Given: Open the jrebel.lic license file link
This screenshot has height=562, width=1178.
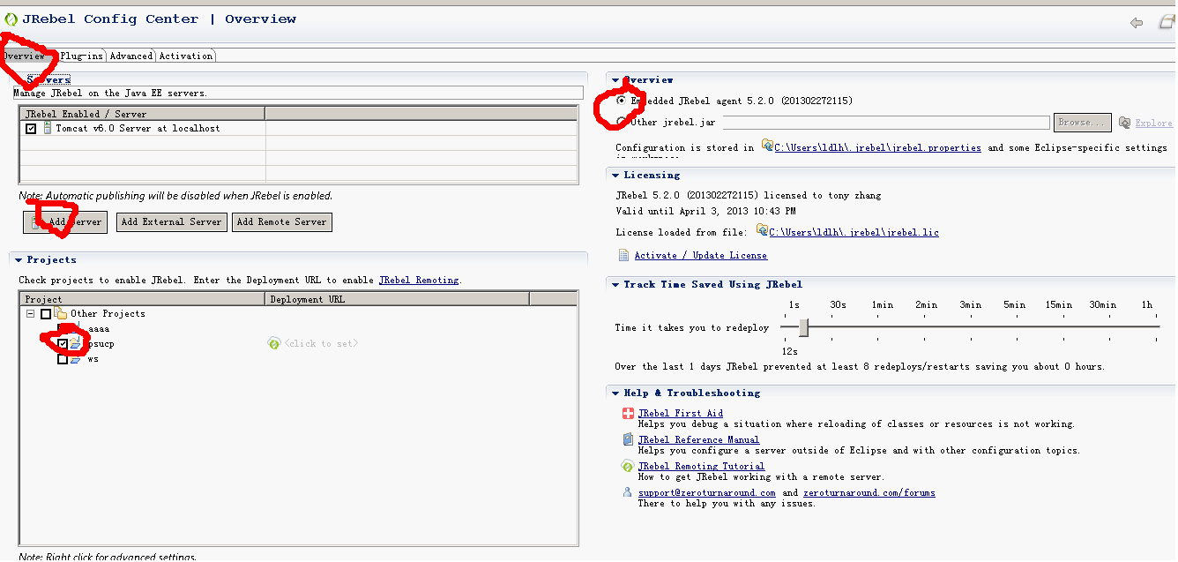Looking at the screenshot, I should coord(854,232).
